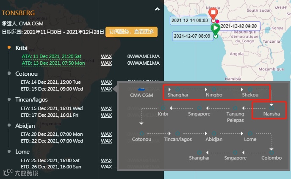Open WAX link on Abidjan ETD row

106,141
